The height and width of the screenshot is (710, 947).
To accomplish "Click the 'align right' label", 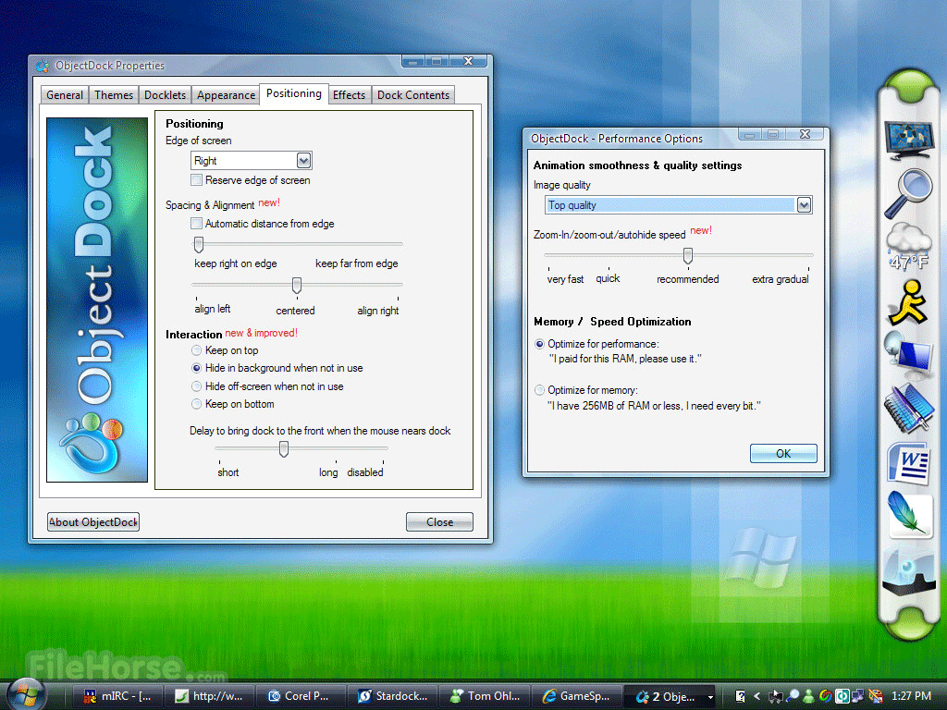I will coord(378,311).
